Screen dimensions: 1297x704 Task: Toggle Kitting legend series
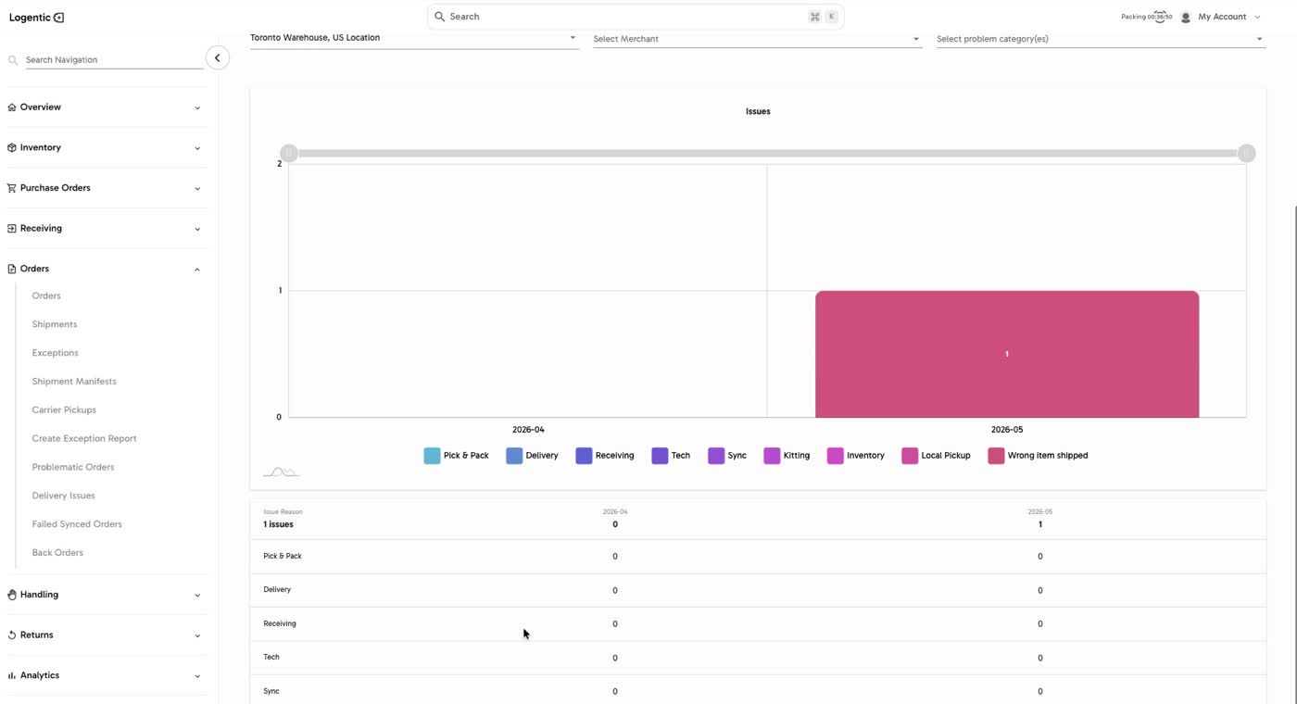(x=787, y=456)
